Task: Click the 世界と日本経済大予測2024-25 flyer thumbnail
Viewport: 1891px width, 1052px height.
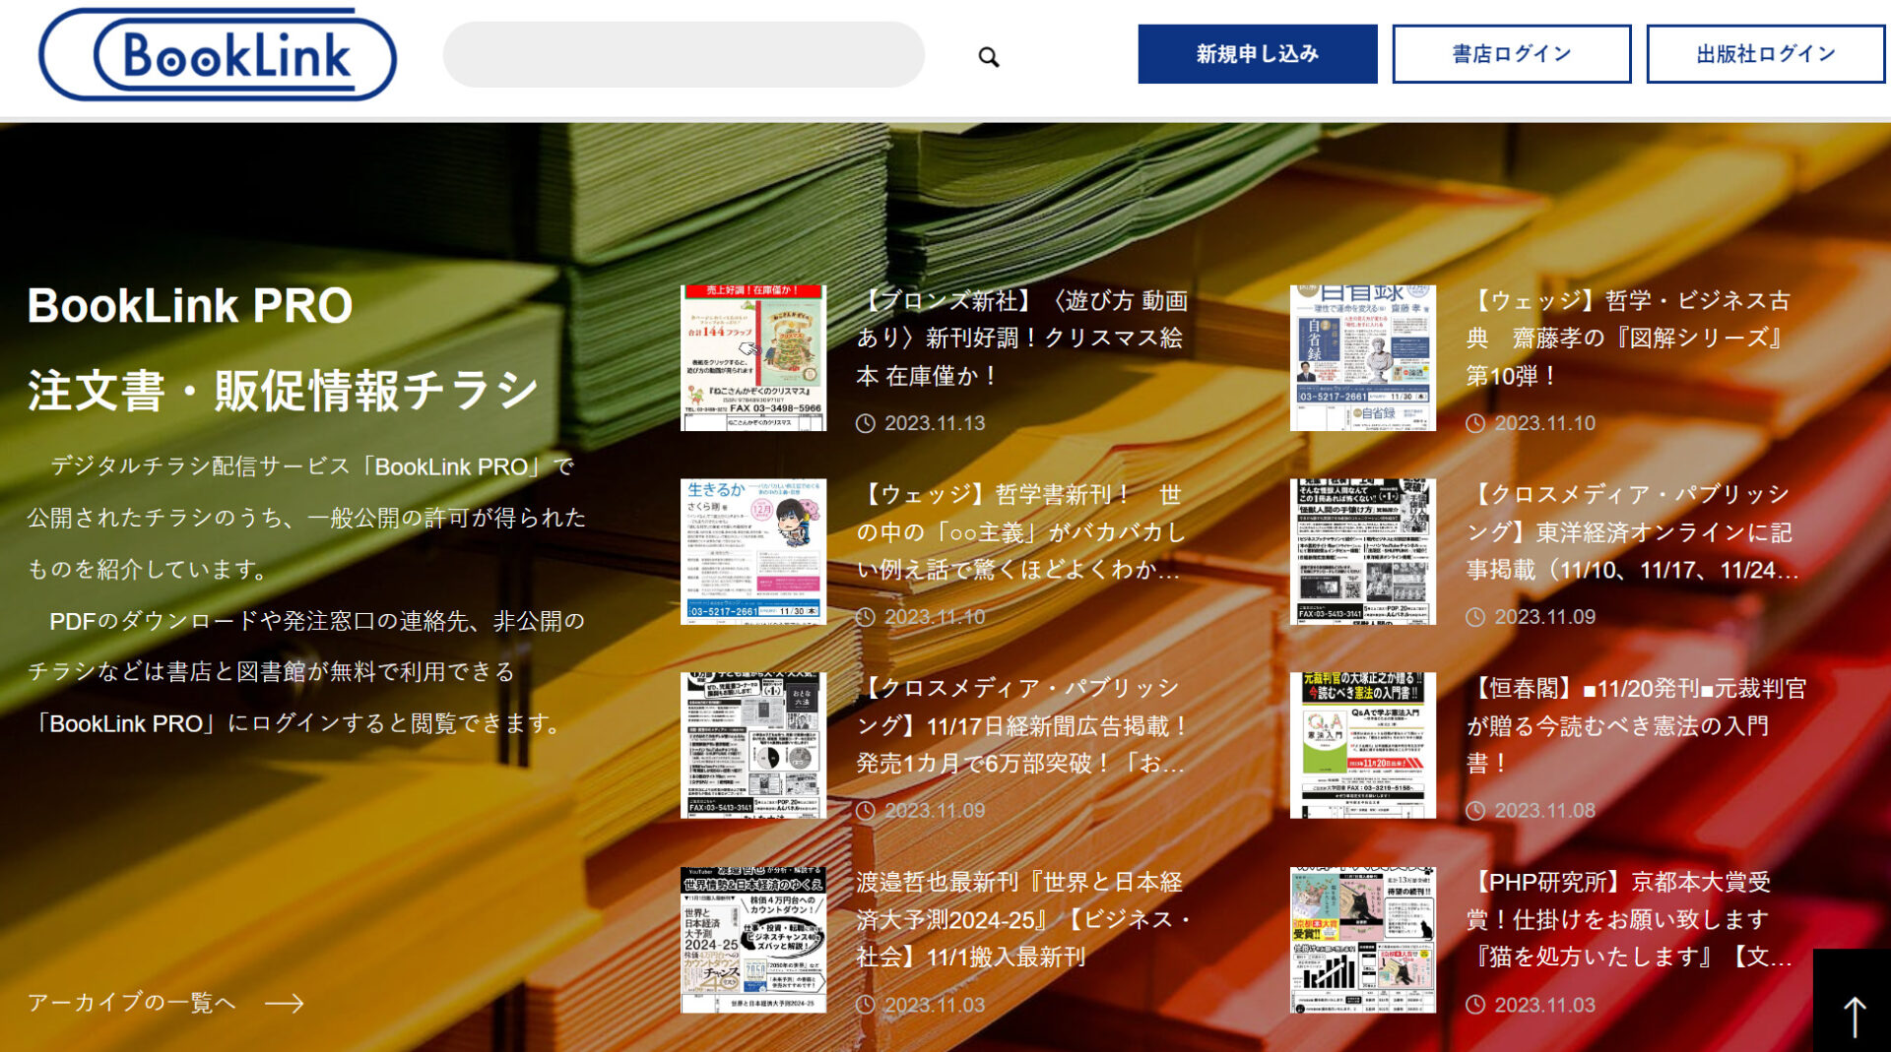Action: [x=752, y=940]
